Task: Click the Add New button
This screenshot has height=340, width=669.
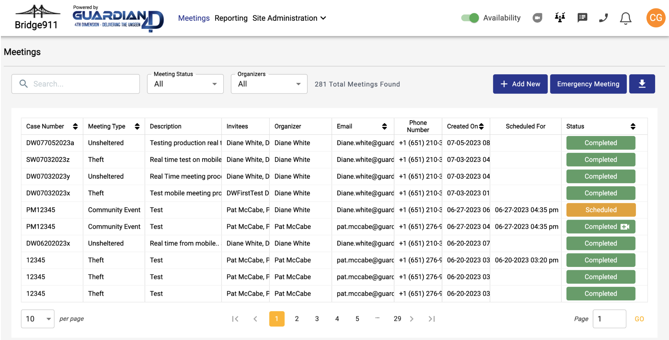Action: 520,84
